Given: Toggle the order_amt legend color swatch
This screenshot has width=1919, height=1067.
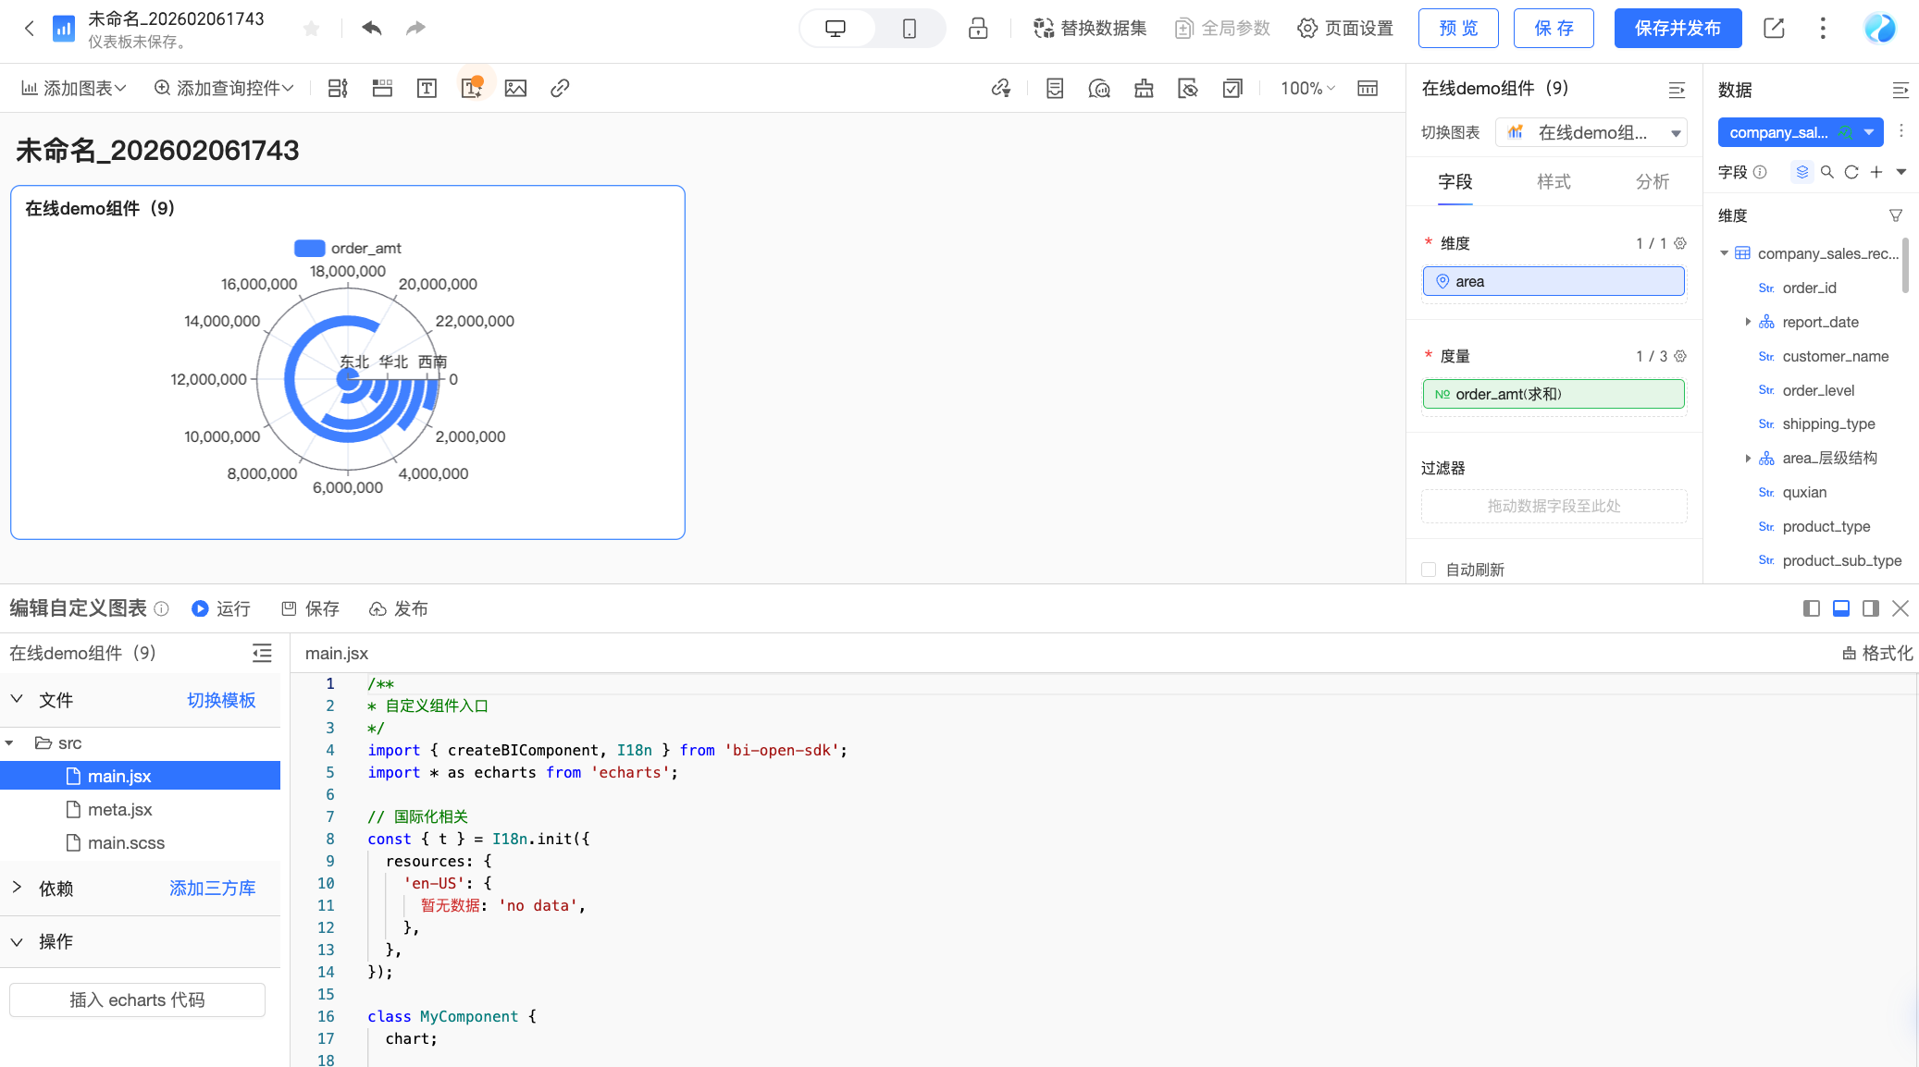Looking at the screenshot, I should pos(309,248).
